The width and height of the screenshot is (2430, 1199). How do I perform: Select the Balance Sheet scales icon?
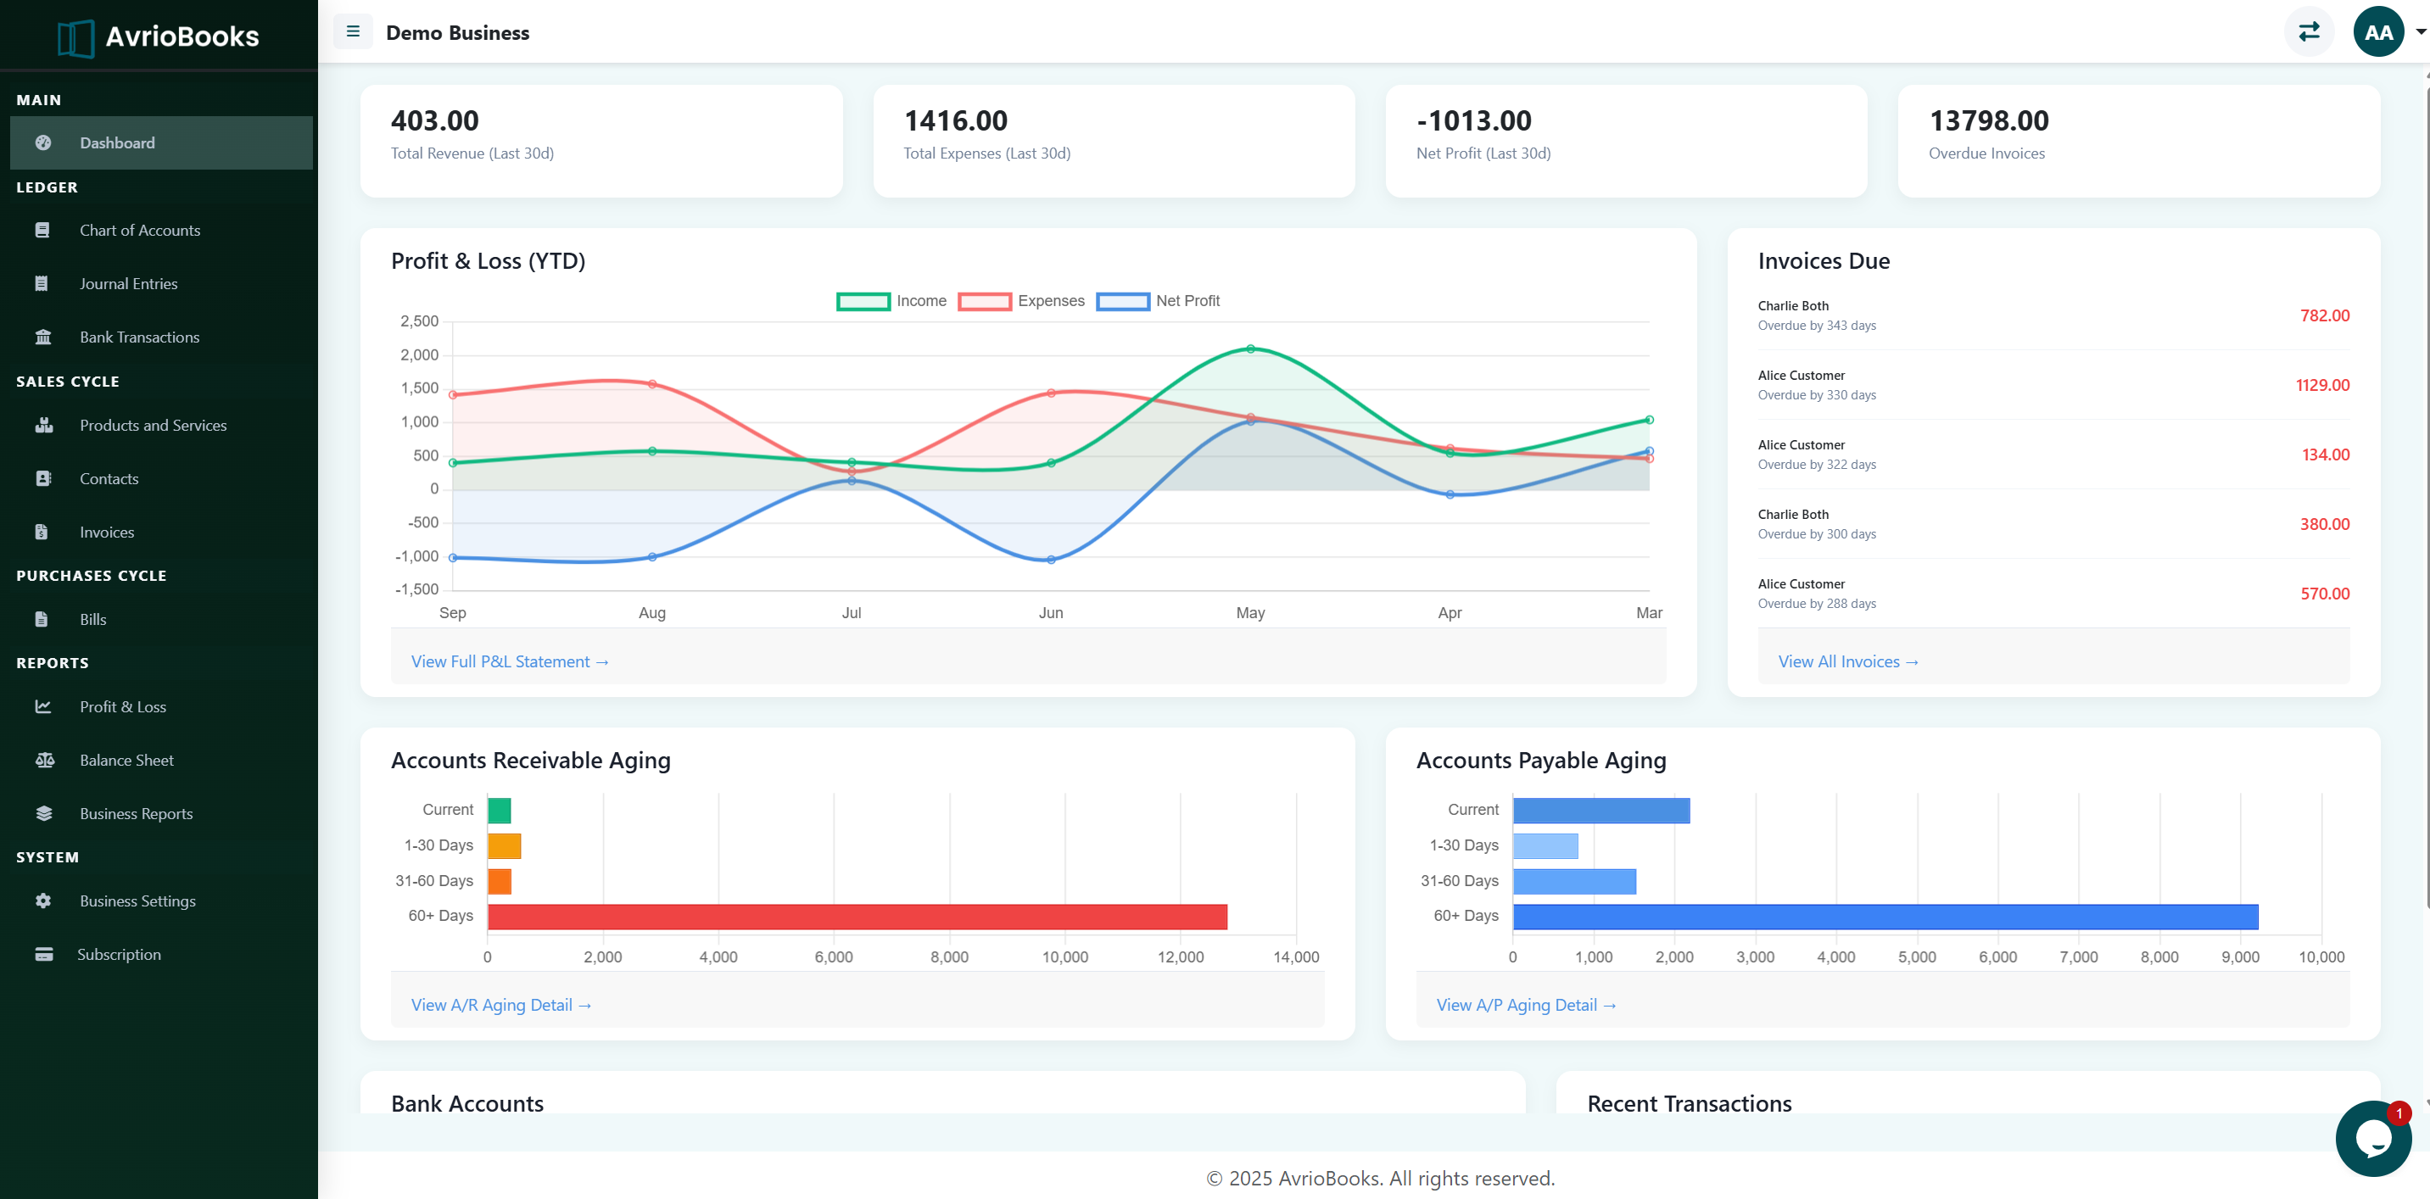[44, 760]
